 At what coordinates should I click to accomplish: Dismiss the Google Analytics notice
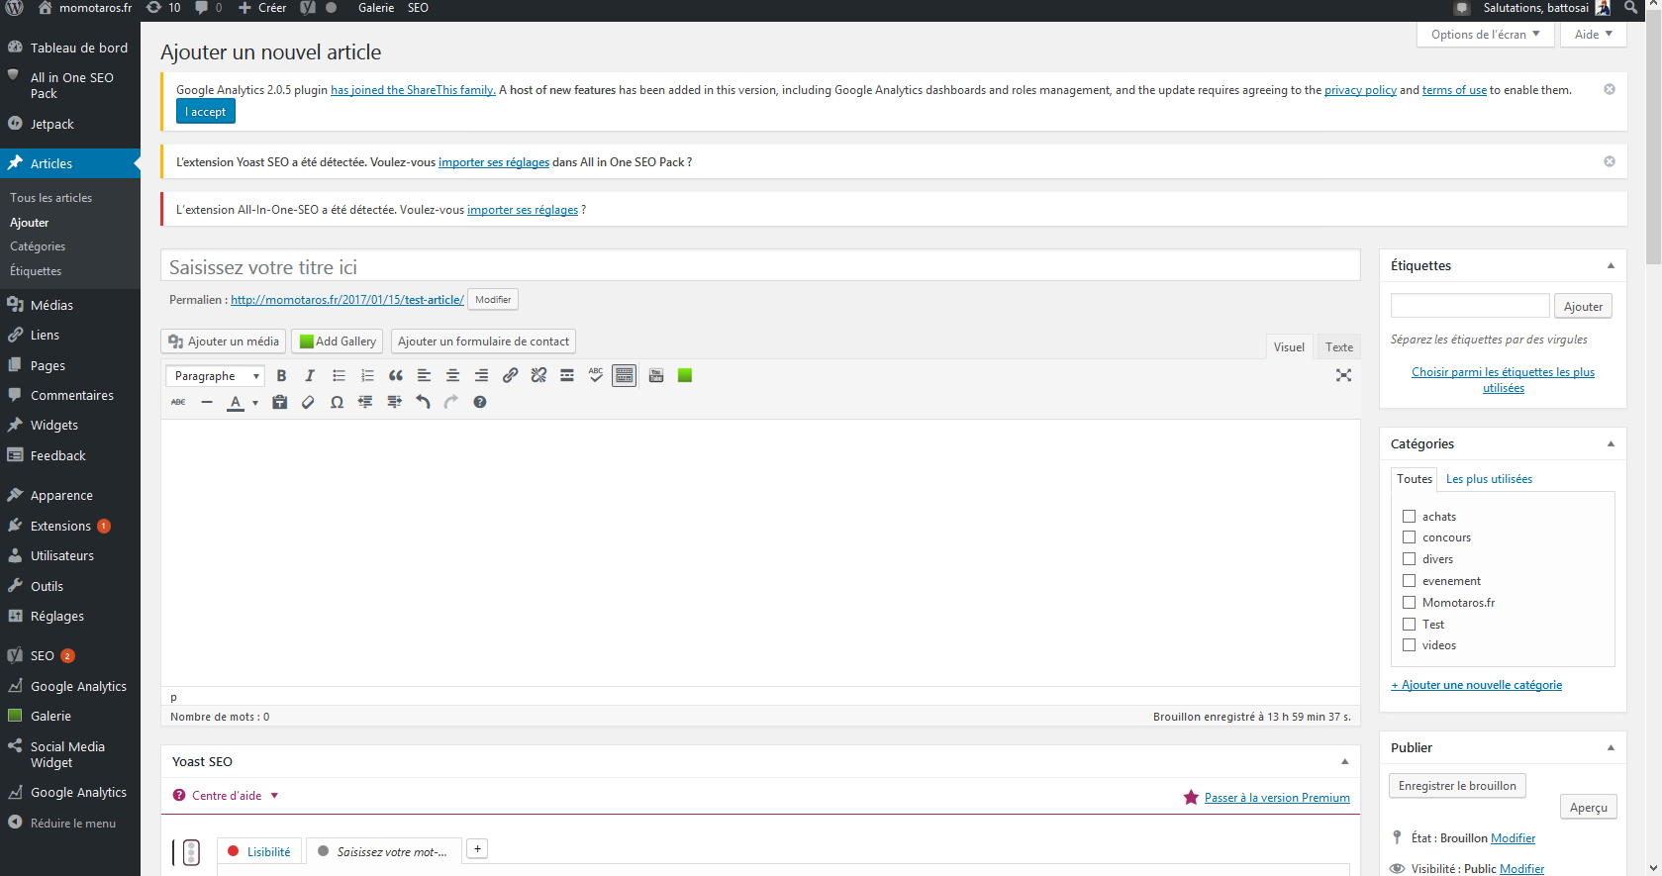(1610, 89)
